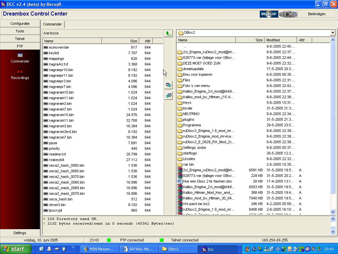Select nagrarom11.bin in remote list
This screenshot has width=338, height=254.
[x=103, y=120]
